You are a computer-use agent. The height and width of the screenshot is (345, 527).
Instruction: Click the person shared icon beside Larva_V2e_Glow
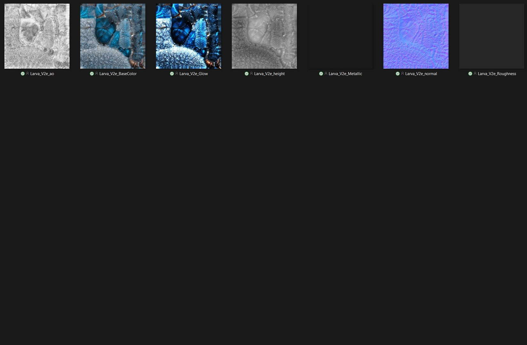[x=177, y=73]
